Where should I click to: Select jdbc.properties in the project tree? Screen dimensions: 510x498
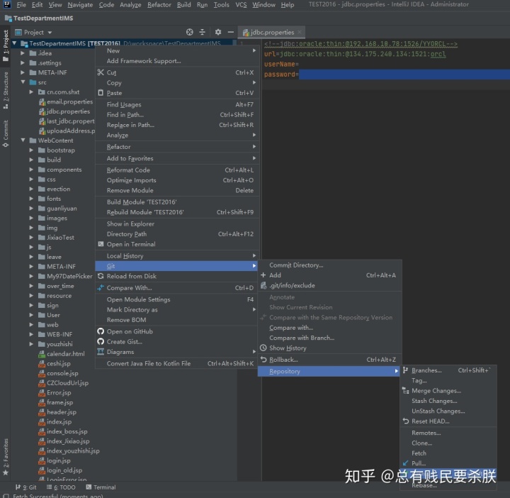point(64,111)
